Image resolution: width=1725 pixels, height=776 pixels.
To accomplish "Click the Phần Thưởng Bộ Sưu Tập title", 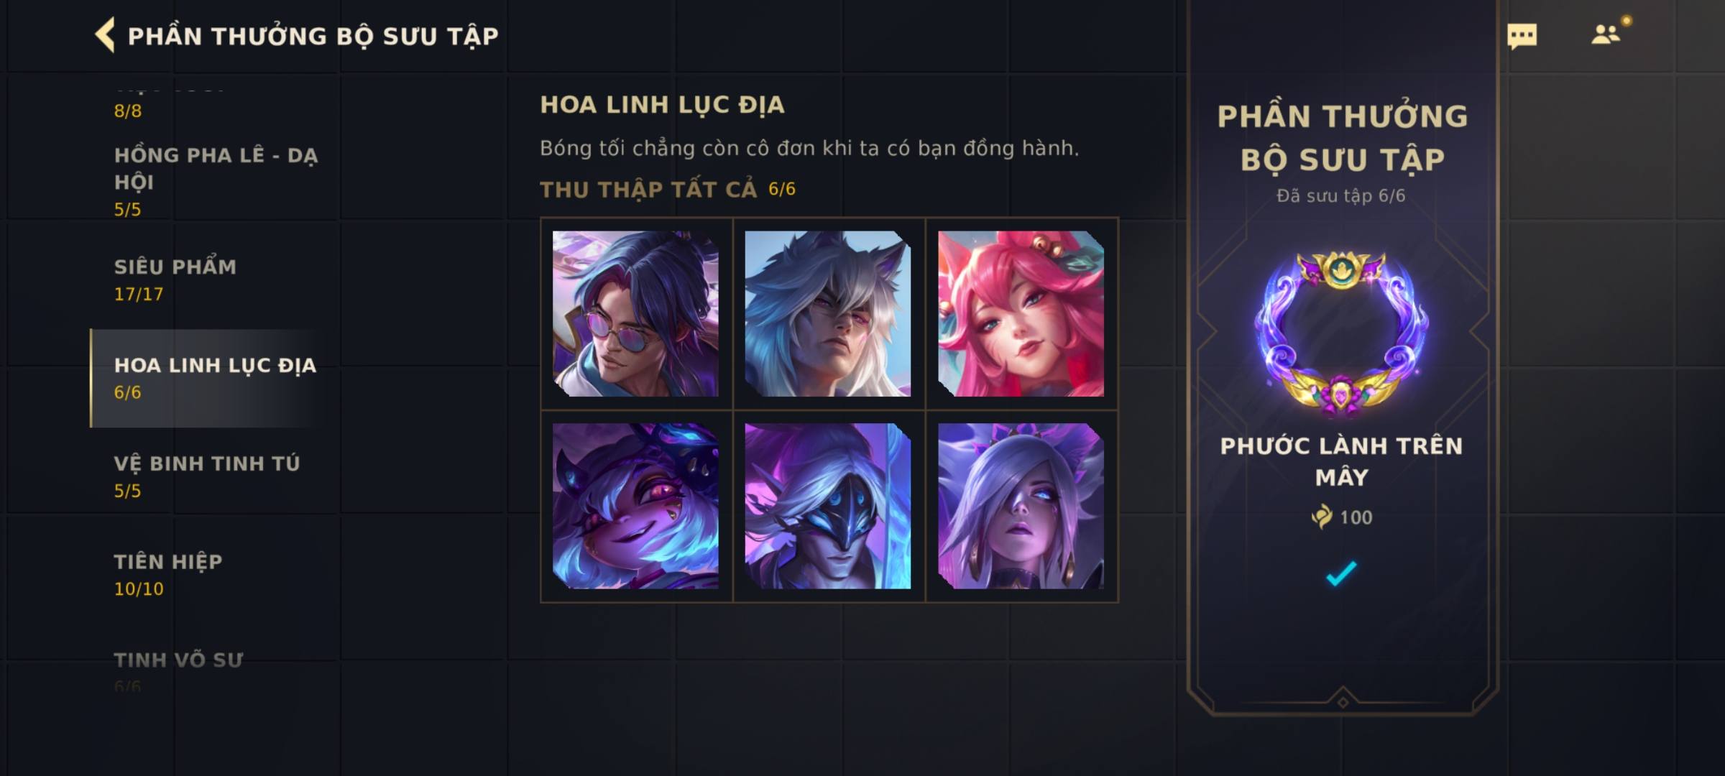I will [313, 36].
